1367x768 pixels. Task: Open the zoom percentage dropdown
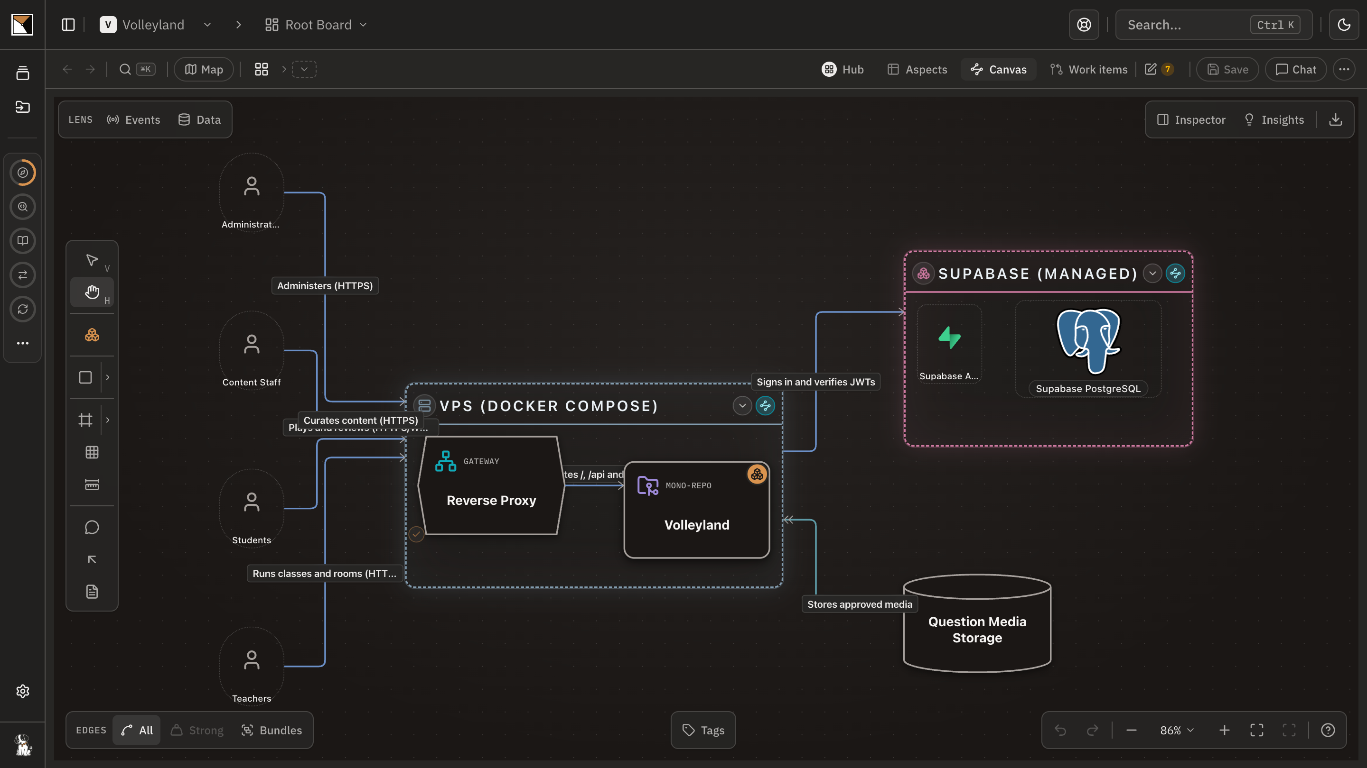tap(1177, 731)
